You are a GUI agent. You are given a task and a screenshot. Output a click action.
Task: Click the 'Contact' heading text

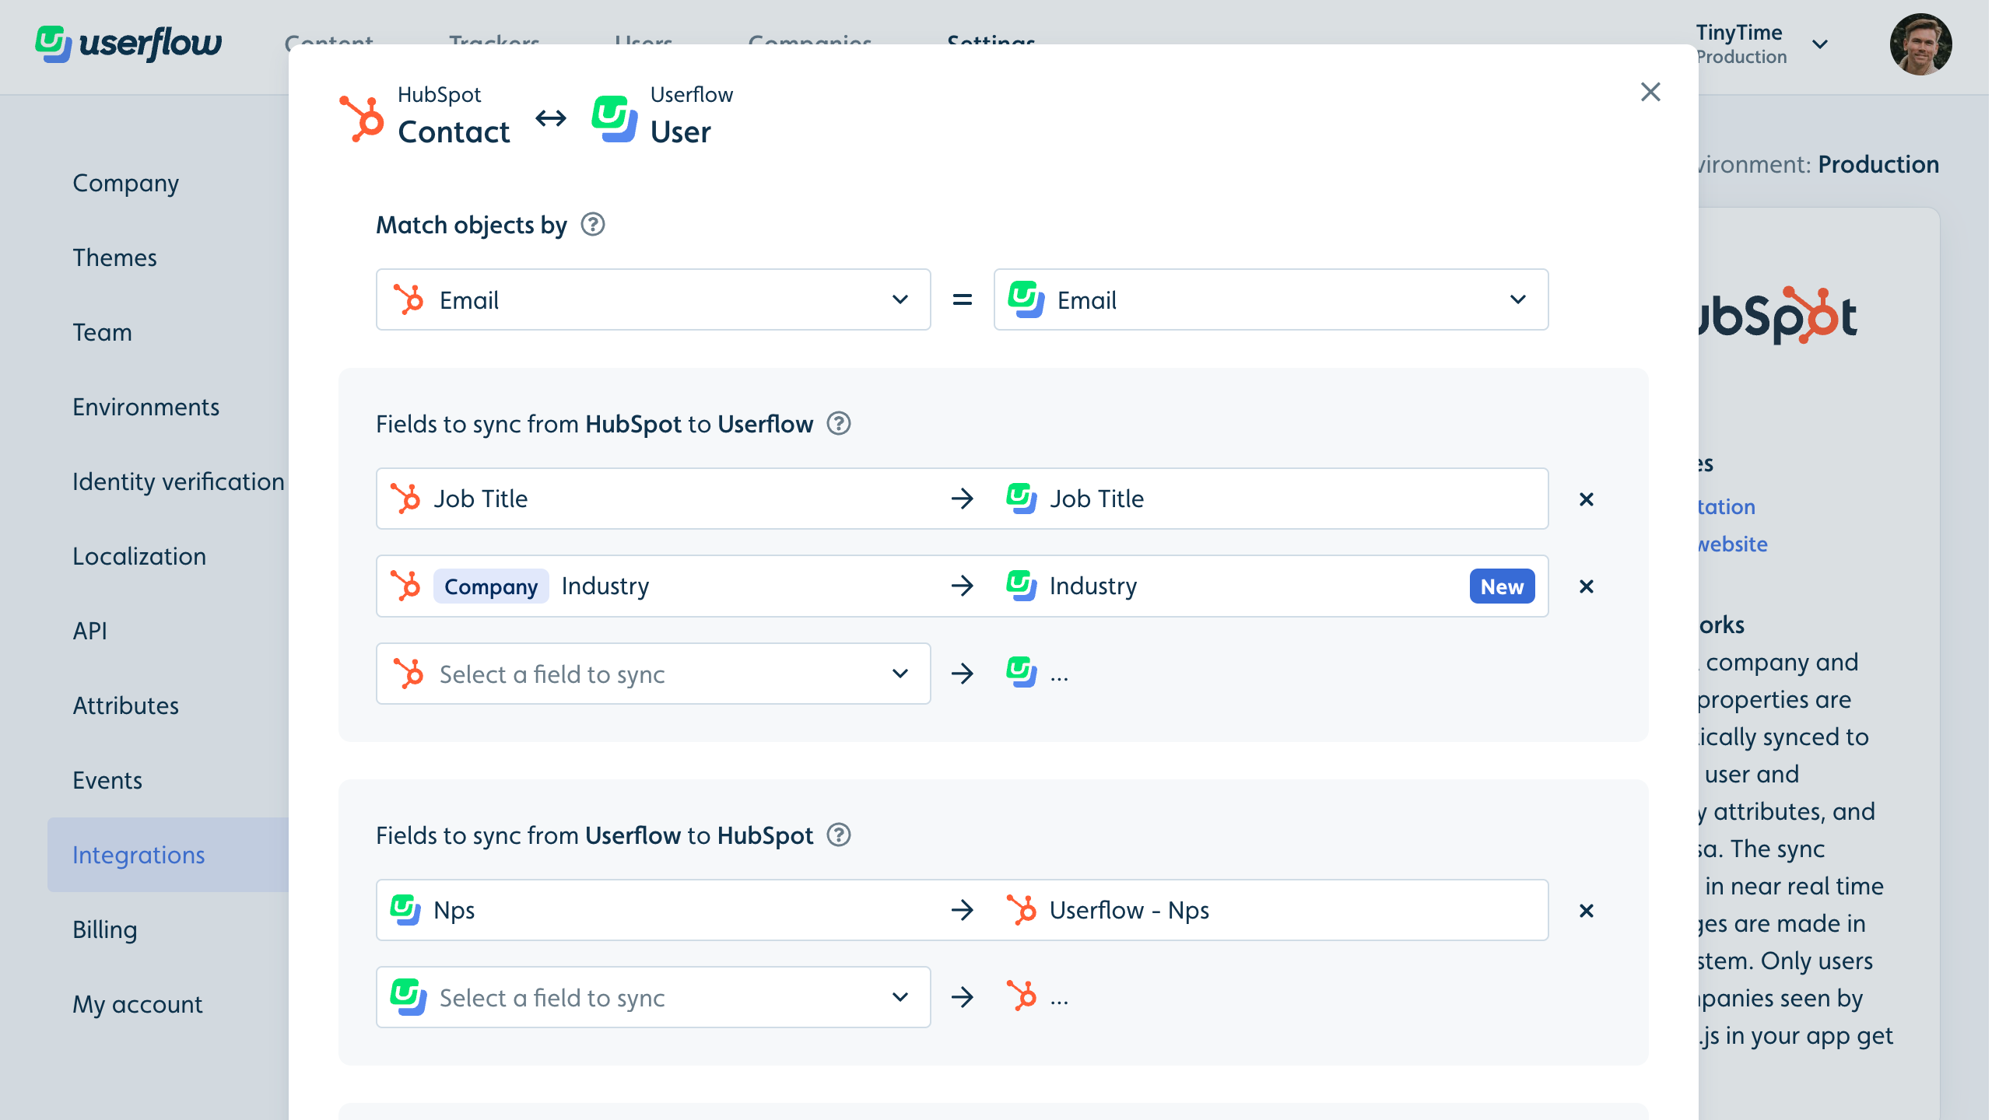click(x=454, y=131)
